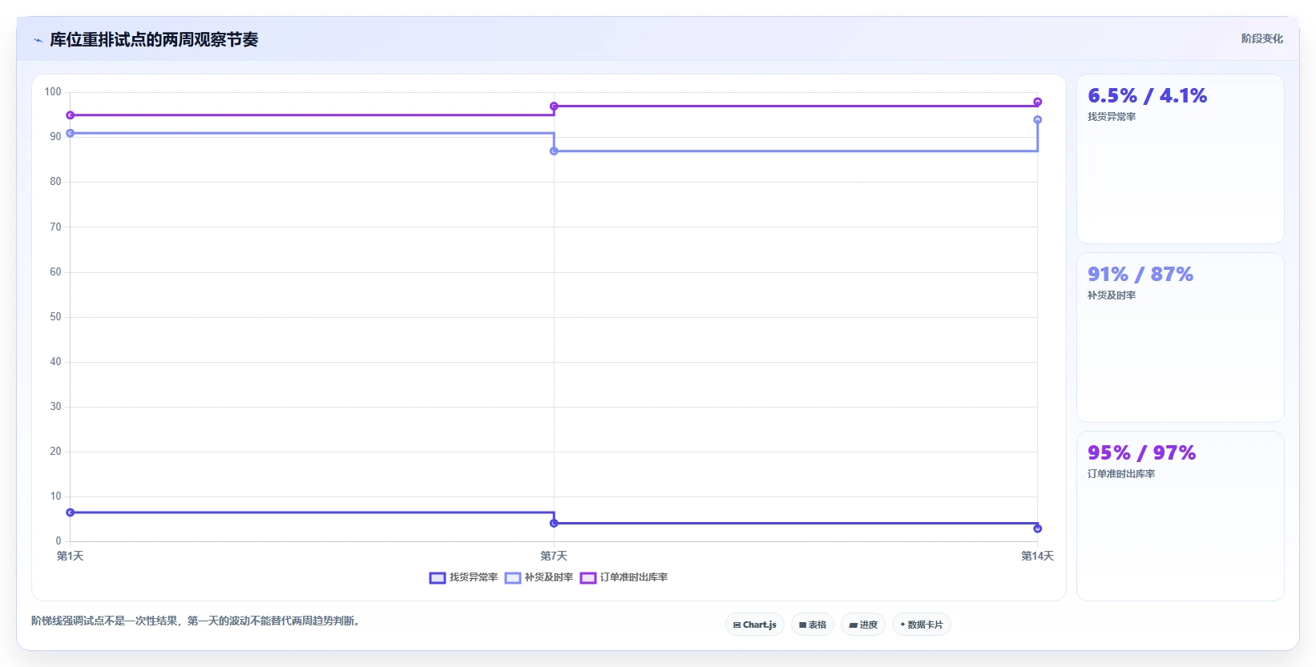Click the 进度 tag chip
Image resolution: width=1316 pixels, height=667 pixels.
tap(863, 625)
